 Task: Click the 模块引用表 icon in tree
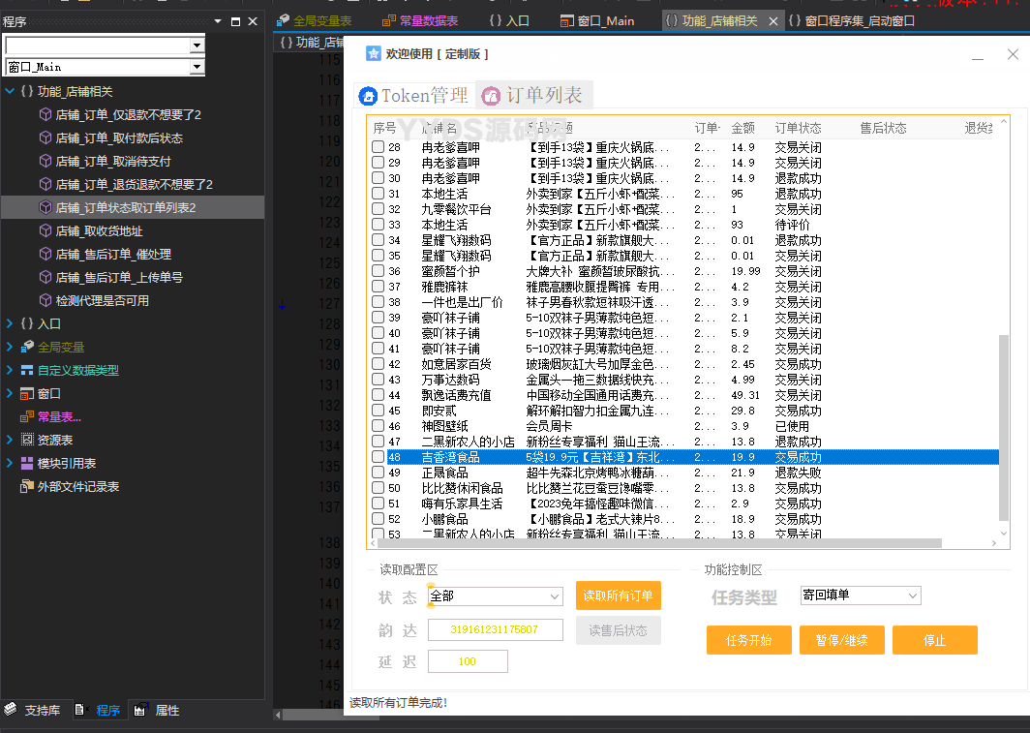[27, 463]
